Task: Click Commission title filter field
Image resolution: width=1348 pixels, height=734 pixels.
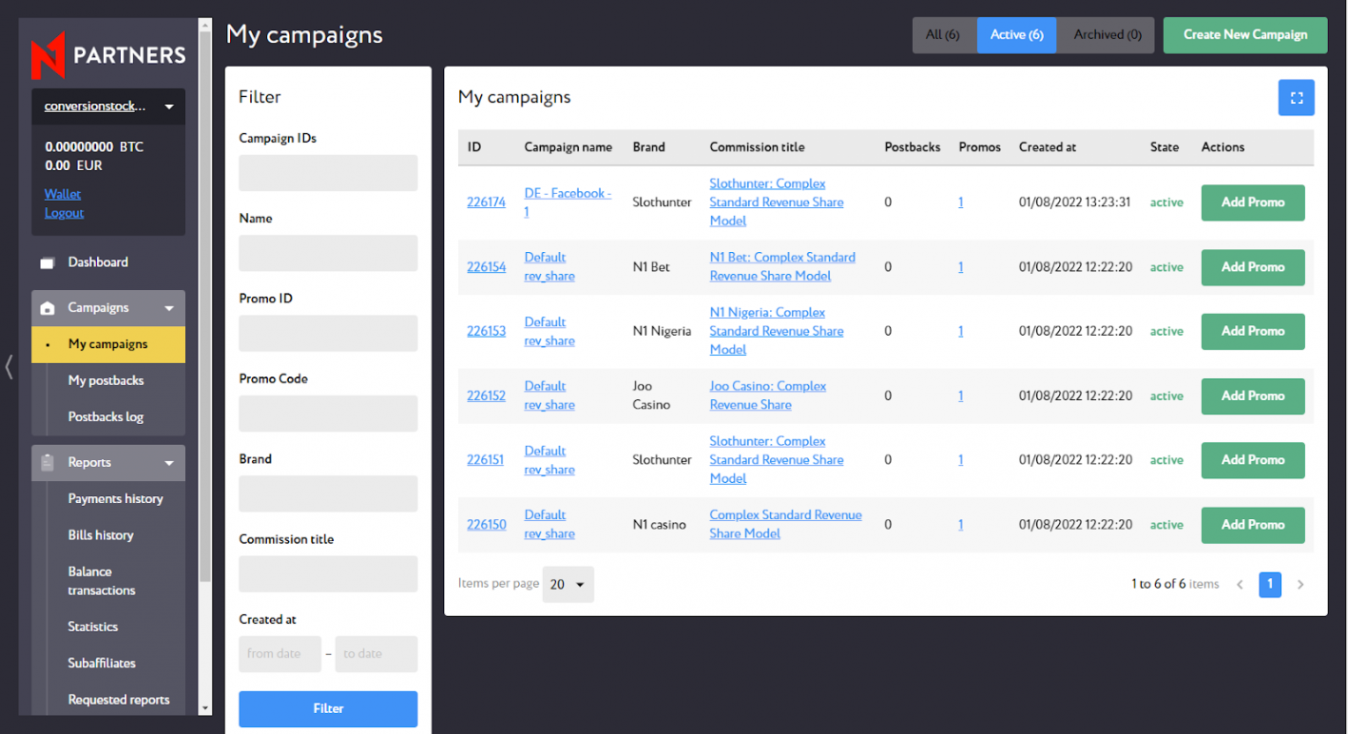Action: (x=328, y=574)
